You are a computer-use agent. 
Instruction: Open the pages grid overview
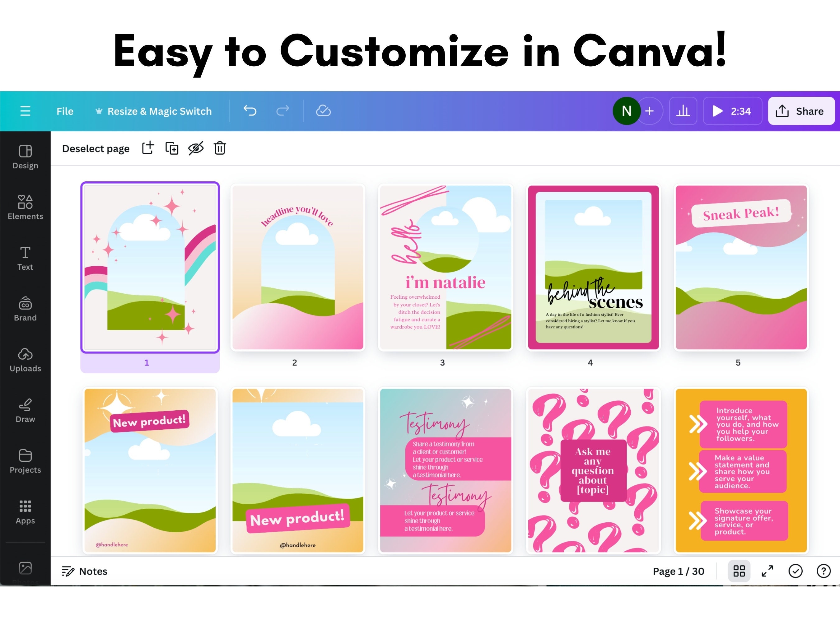pyautogui.click(x=739, y=571)
